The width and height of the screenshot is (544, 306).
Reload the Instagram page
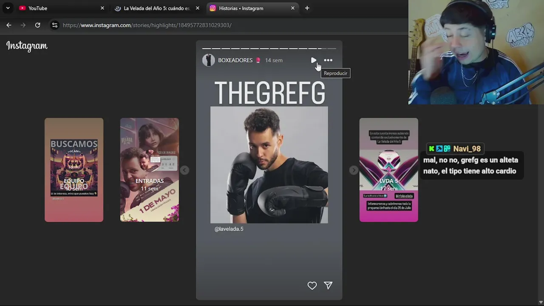coord(37,25)
